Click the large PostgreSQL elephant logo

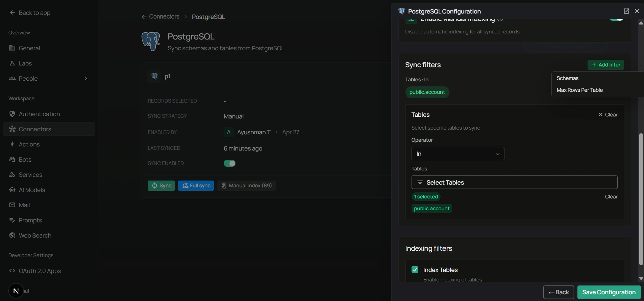click(151, 41)
